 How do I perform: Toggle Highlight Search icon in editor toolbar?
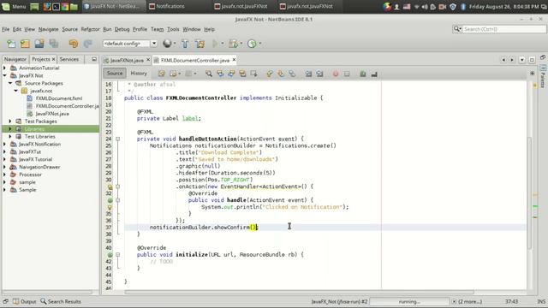coord(242,74)
